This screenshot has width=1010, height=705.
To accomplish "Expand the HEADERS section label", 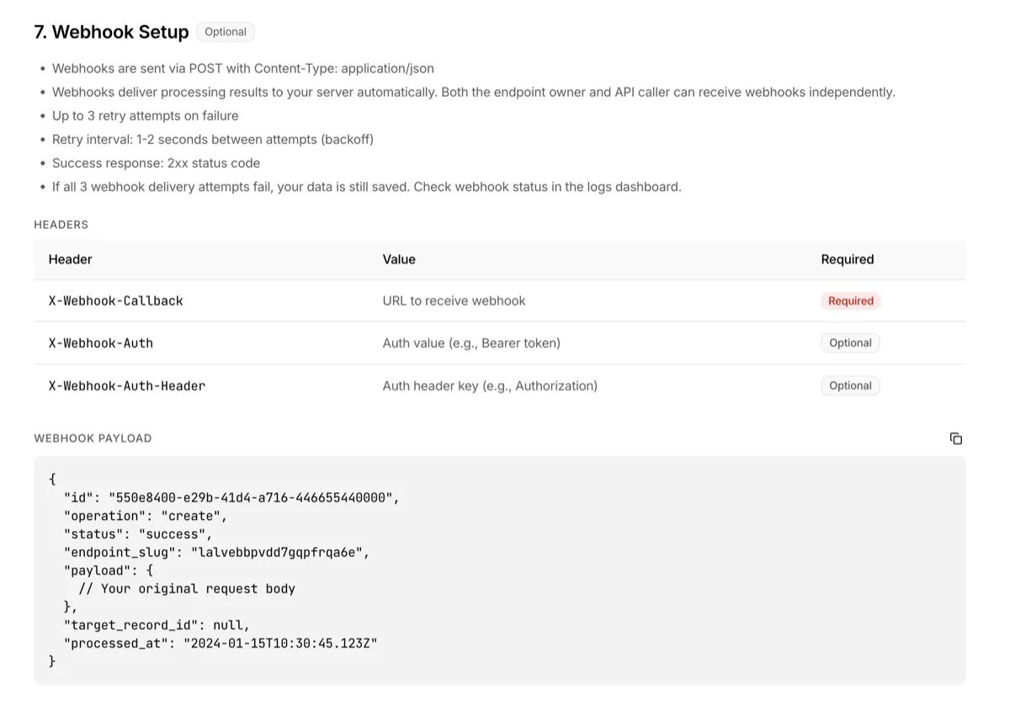I will pyautogui.click(x=61, y=225).
